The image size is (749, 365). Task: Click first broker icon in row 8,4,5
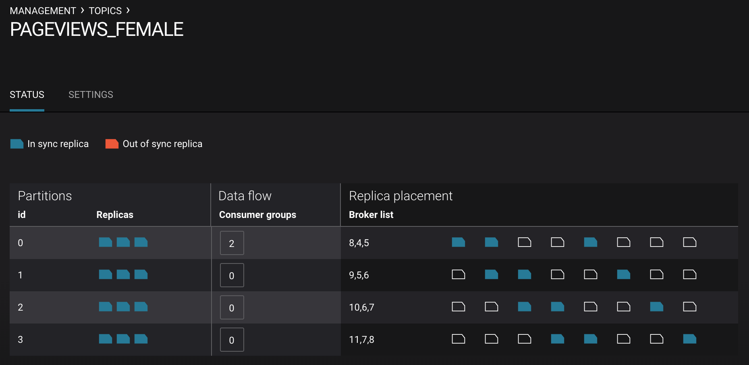(459, 242)
